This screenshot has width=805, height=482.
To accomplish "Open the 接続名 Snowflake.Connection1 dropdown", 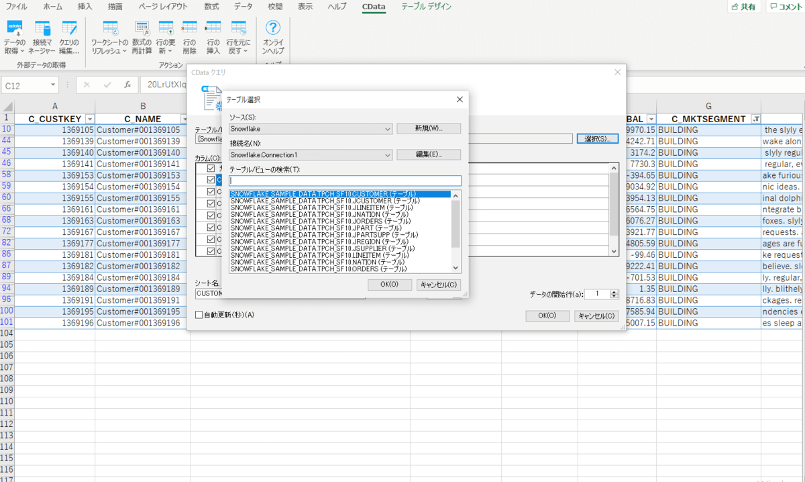I will point(388,155).
